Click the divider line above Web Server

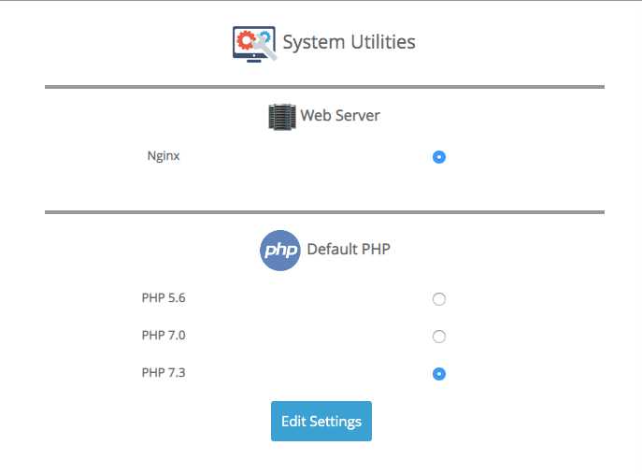tap(324, 87)
